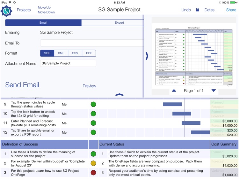Viewport: 239px width, 180px height.
Task: Choose the SGP format option
Action: point(47,53)
